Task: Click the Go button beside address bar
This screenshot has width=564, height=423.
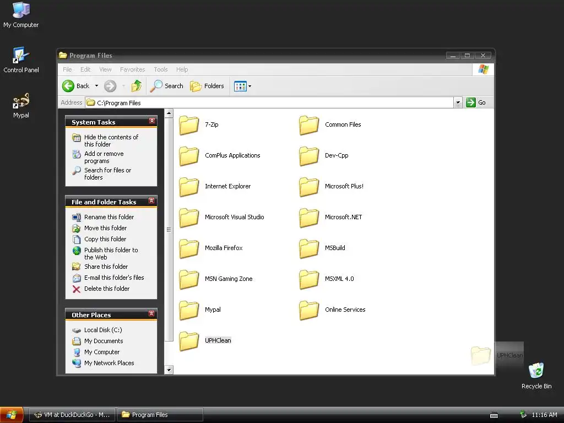Action: coord(475,102)
